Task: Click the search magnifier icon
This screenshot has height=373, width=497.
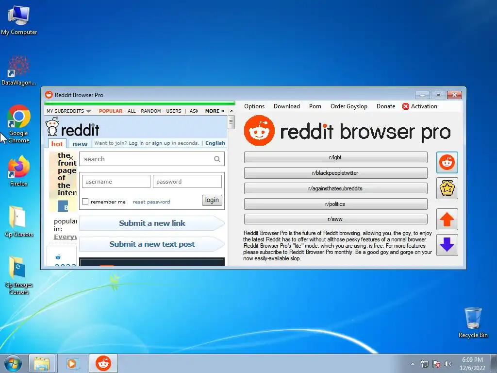Action: click(x=217, y=159)
